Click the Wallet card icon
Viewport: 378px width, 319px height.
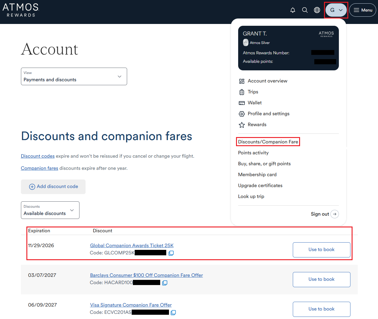click(x=242, y=103)
